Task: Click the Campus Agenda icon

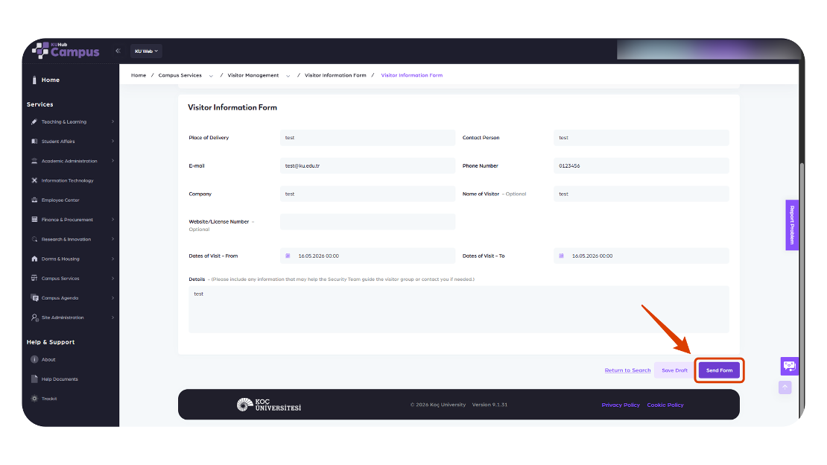Action: pos(34,297)
